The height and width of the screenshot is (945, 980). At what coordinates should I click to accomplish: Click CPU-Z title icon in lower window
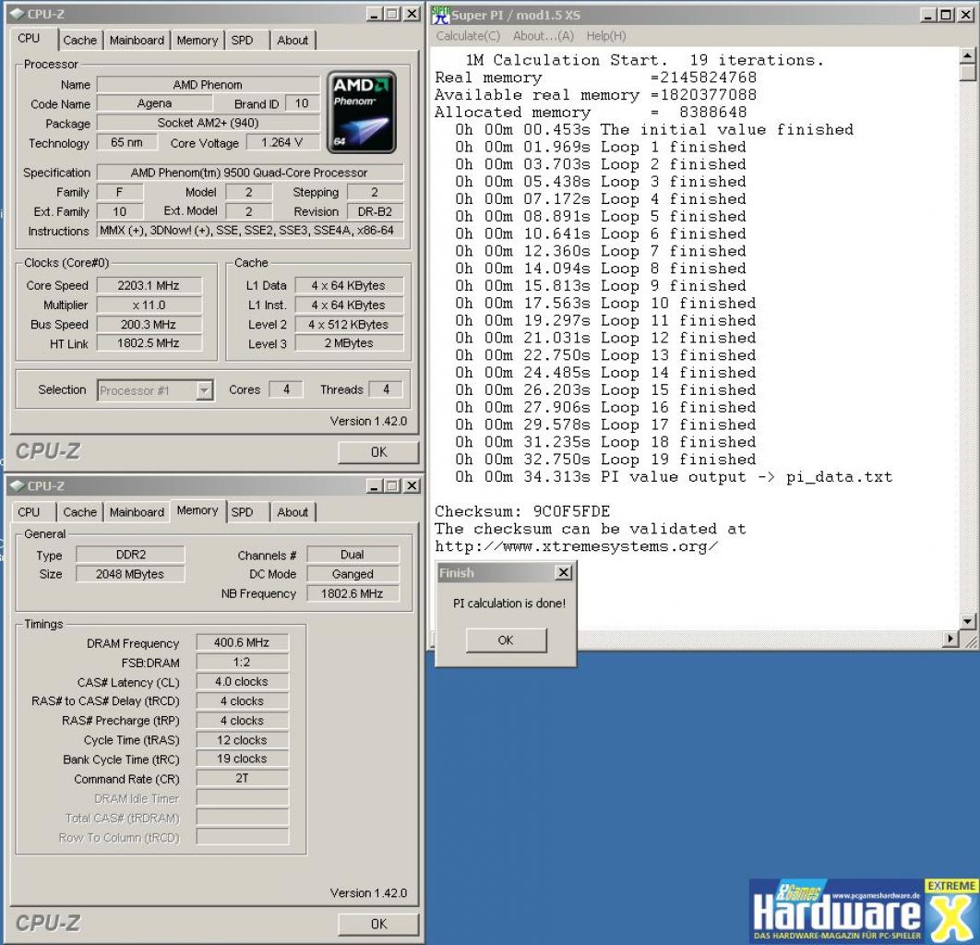coord(18,485)
